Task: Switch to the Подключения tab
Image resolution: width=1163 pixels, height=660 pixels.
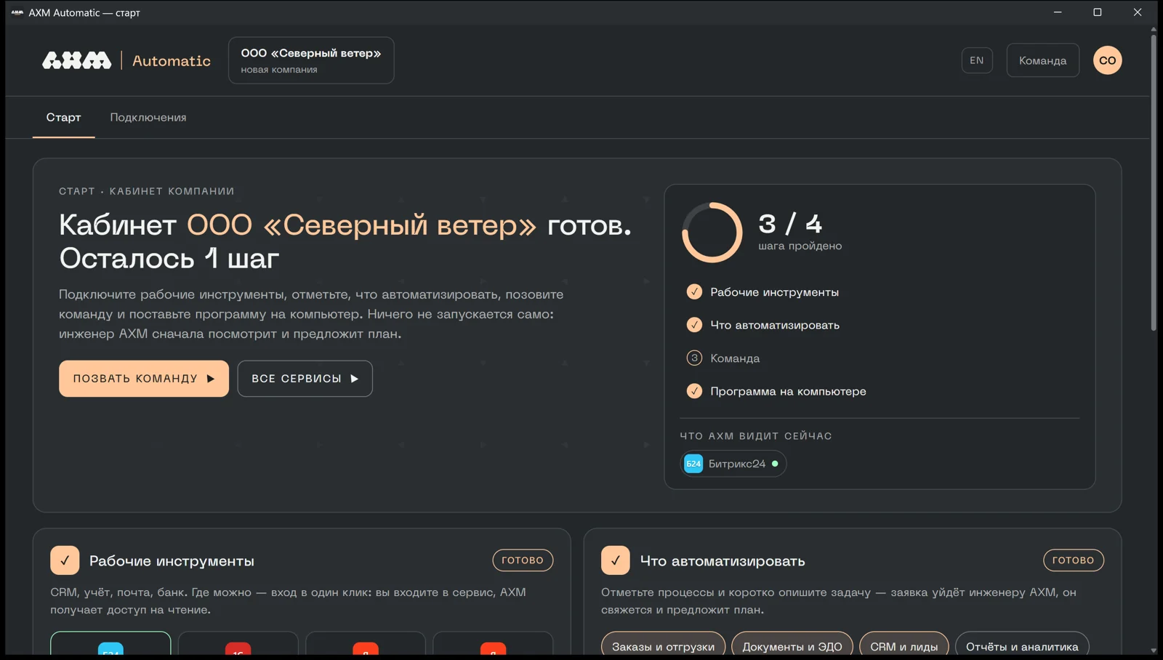Action: point(148,117)
